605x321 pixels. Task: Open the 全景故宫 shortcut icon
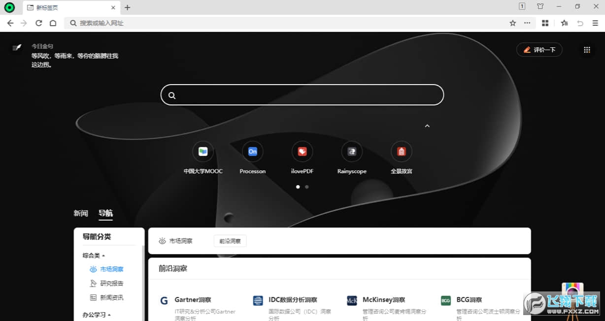point(401,152)
